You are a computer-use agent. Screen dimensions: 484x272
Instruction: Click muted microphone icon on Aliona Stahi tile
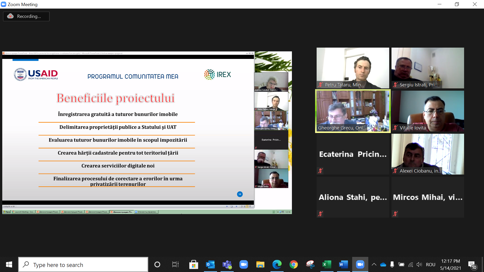[x=320, y=214]
